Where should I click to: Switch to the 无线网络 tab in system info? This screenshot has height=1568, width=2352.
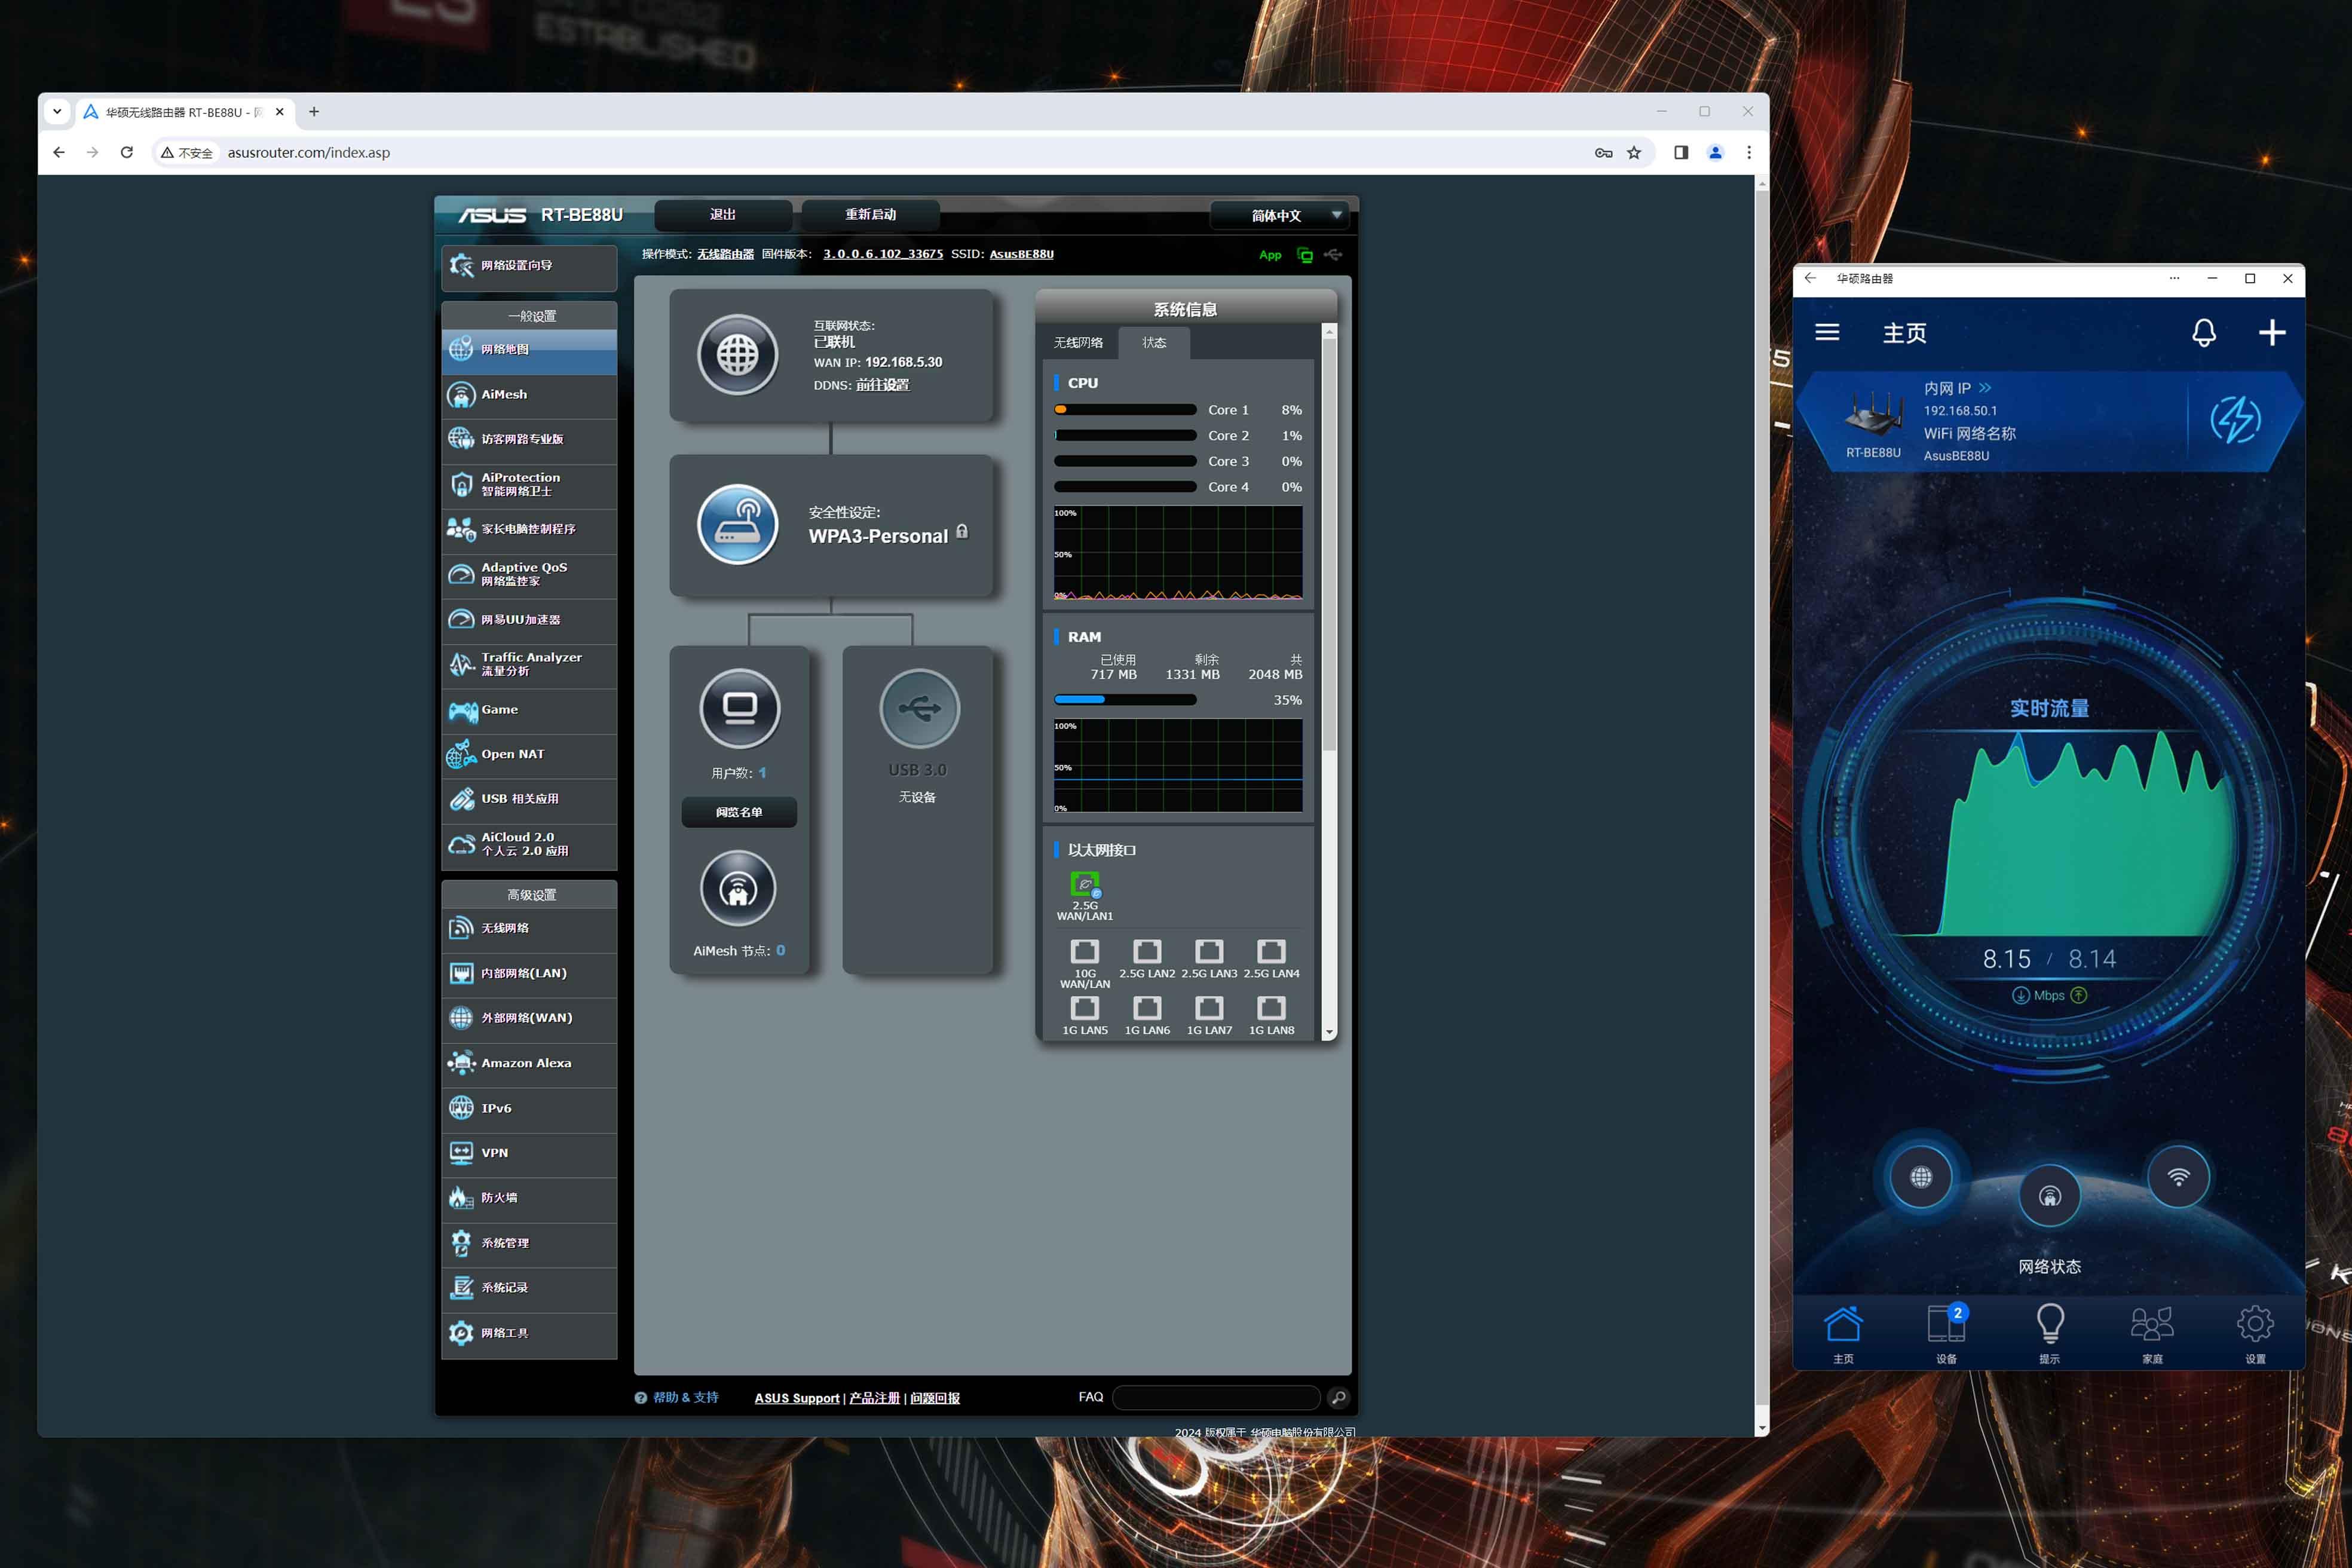pos(1078,343)
